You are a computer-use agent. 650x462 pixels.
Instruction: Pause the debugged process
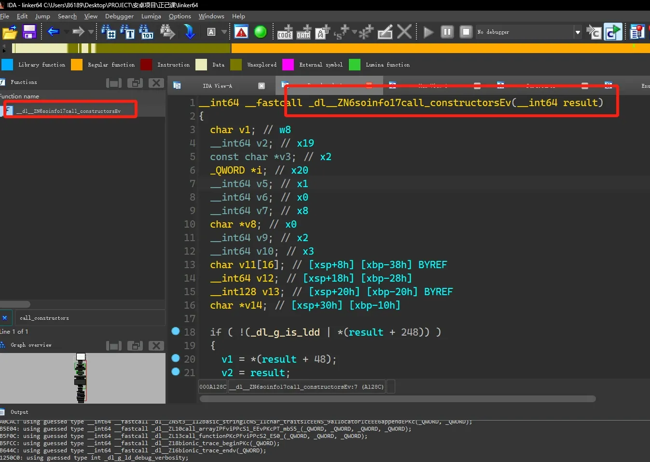(447, 32)
